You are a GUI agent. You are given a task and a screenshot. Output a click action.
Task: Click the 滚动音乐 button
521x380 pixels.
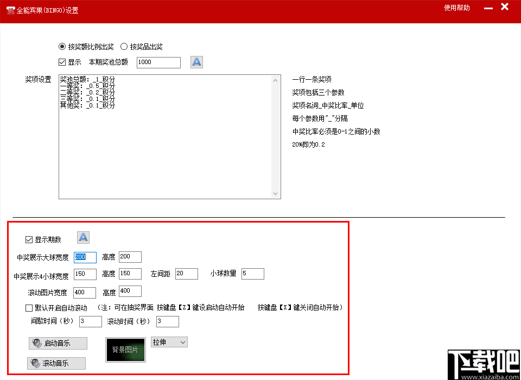pos(56,363)
